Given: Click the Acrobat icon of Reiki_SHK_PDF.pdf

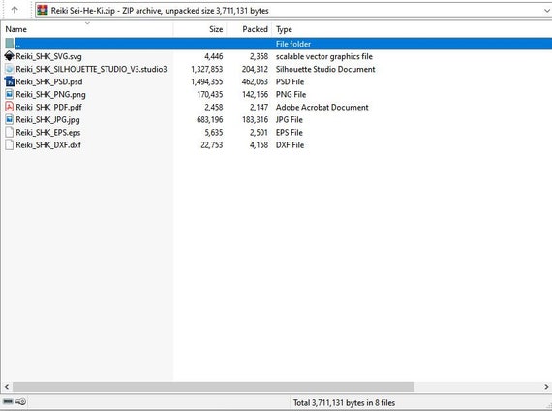Looking at the screenshot, I should [10, 107].
